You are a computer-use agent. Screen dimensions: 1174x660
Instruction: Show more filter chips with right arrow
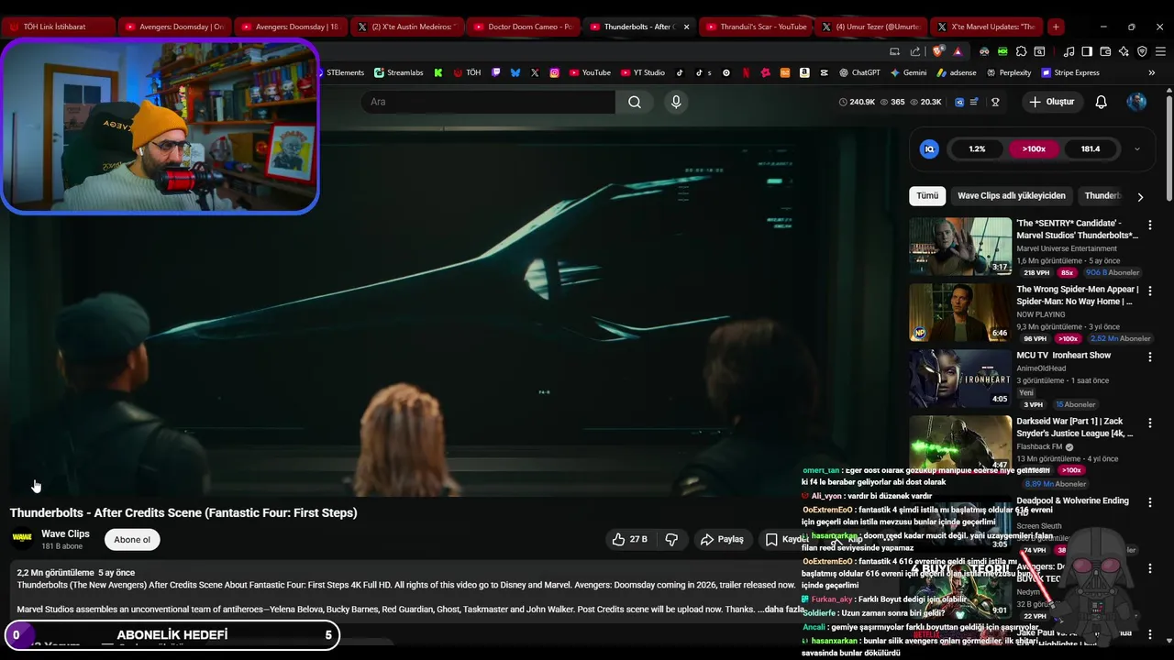tap(1140, 196)
